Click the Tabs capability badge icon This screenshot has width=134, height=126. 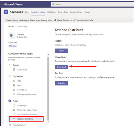pyautogui.click(x=10, y=46)
